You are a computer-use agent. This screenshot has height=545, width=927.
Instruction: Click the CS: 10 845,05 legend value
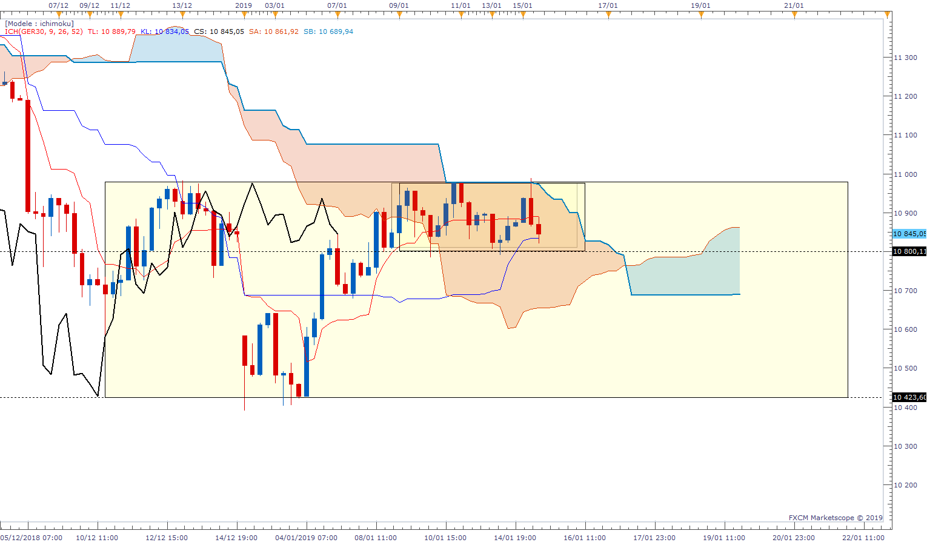[219, 31]
